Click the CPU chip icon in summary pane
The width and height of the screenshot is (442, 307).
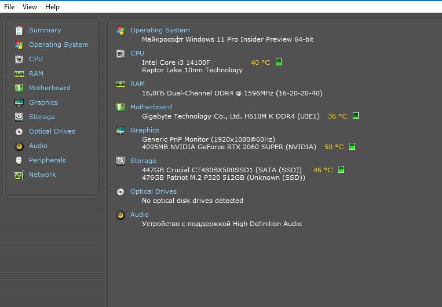point(120,53)
